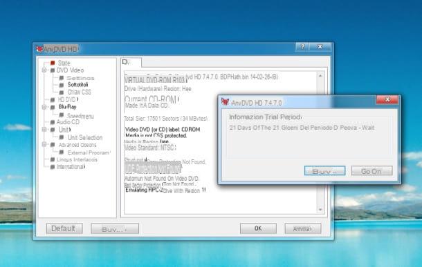422x267 pixels.
Task: Select the Sottotitoli tree entry
Action: click(77, 85)
